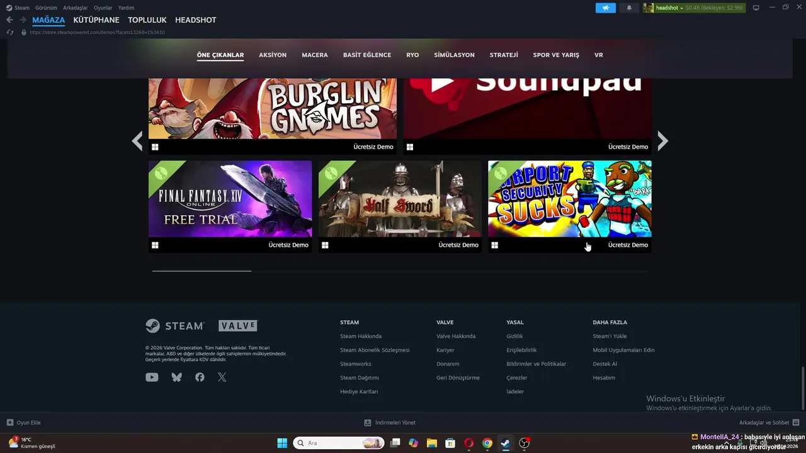Go to the TOPLULUK section

(147, 20)
